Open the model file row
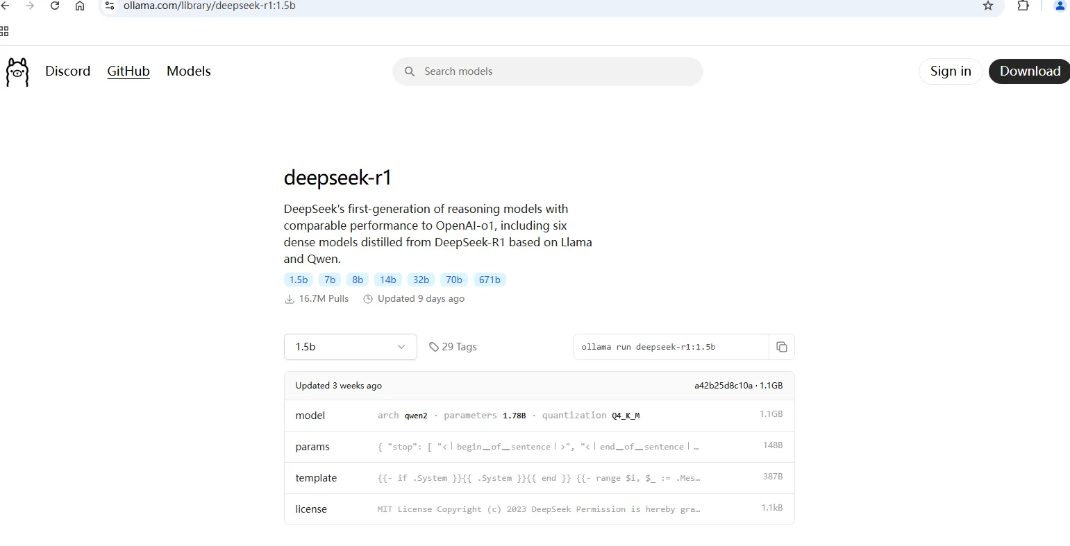 539,416
